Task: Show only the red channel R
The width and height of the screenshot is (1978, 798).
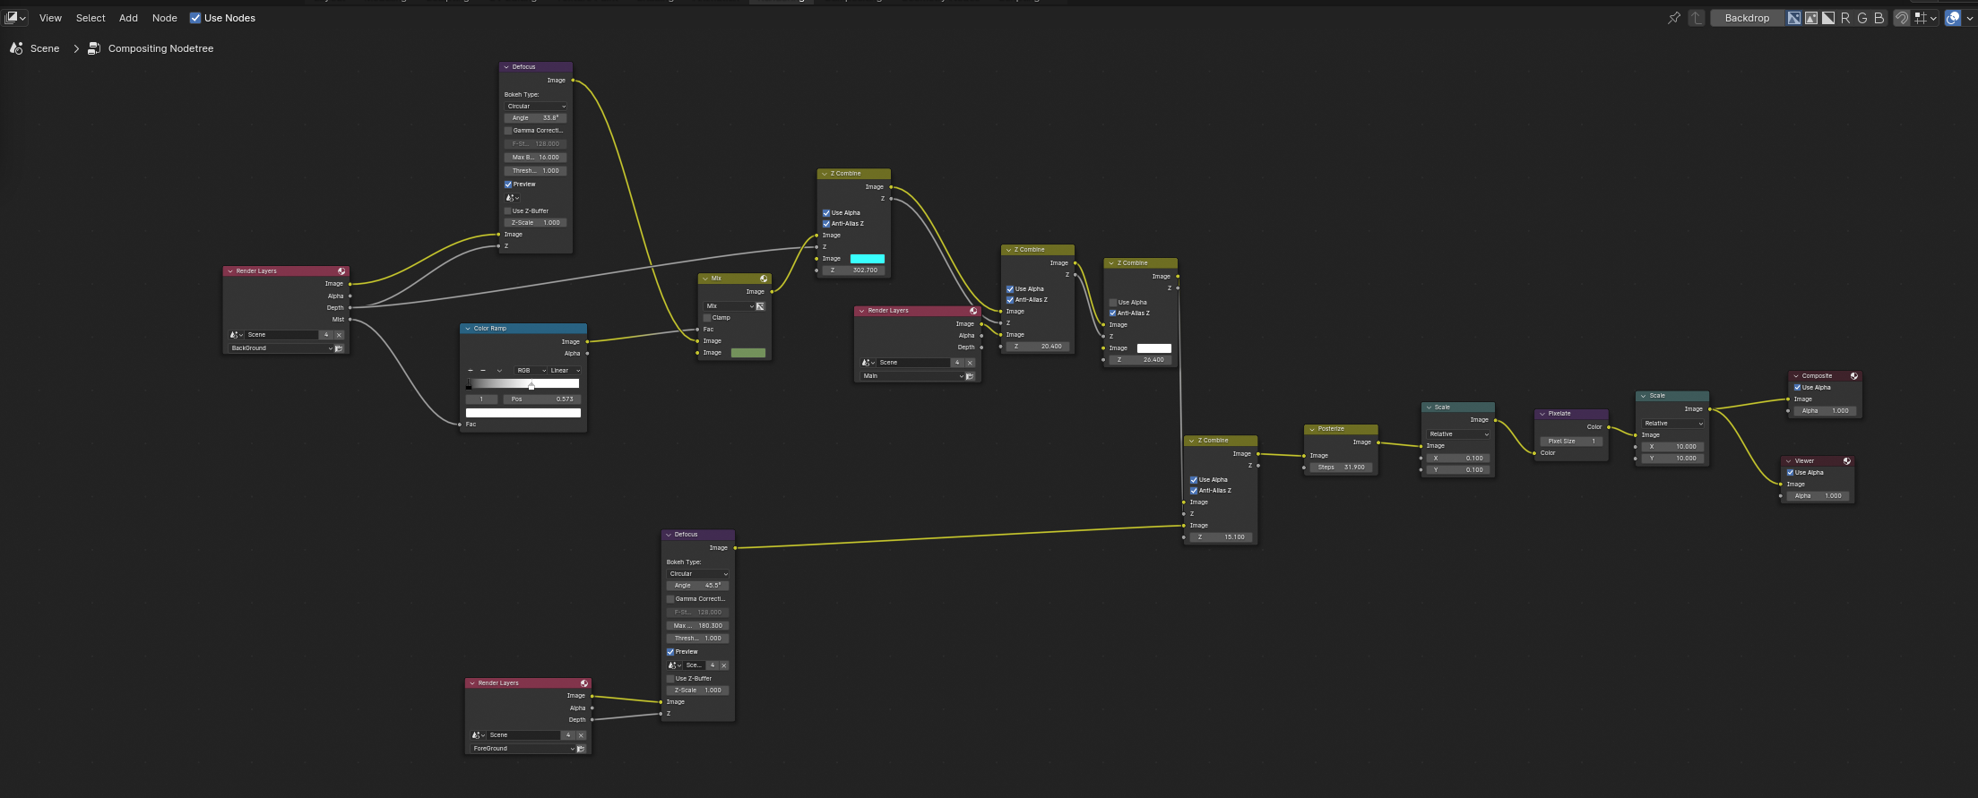Action: coord(1845,18)
